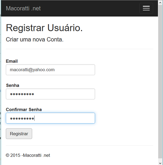Click the Macoratti .net brand link

pos(23,8)
